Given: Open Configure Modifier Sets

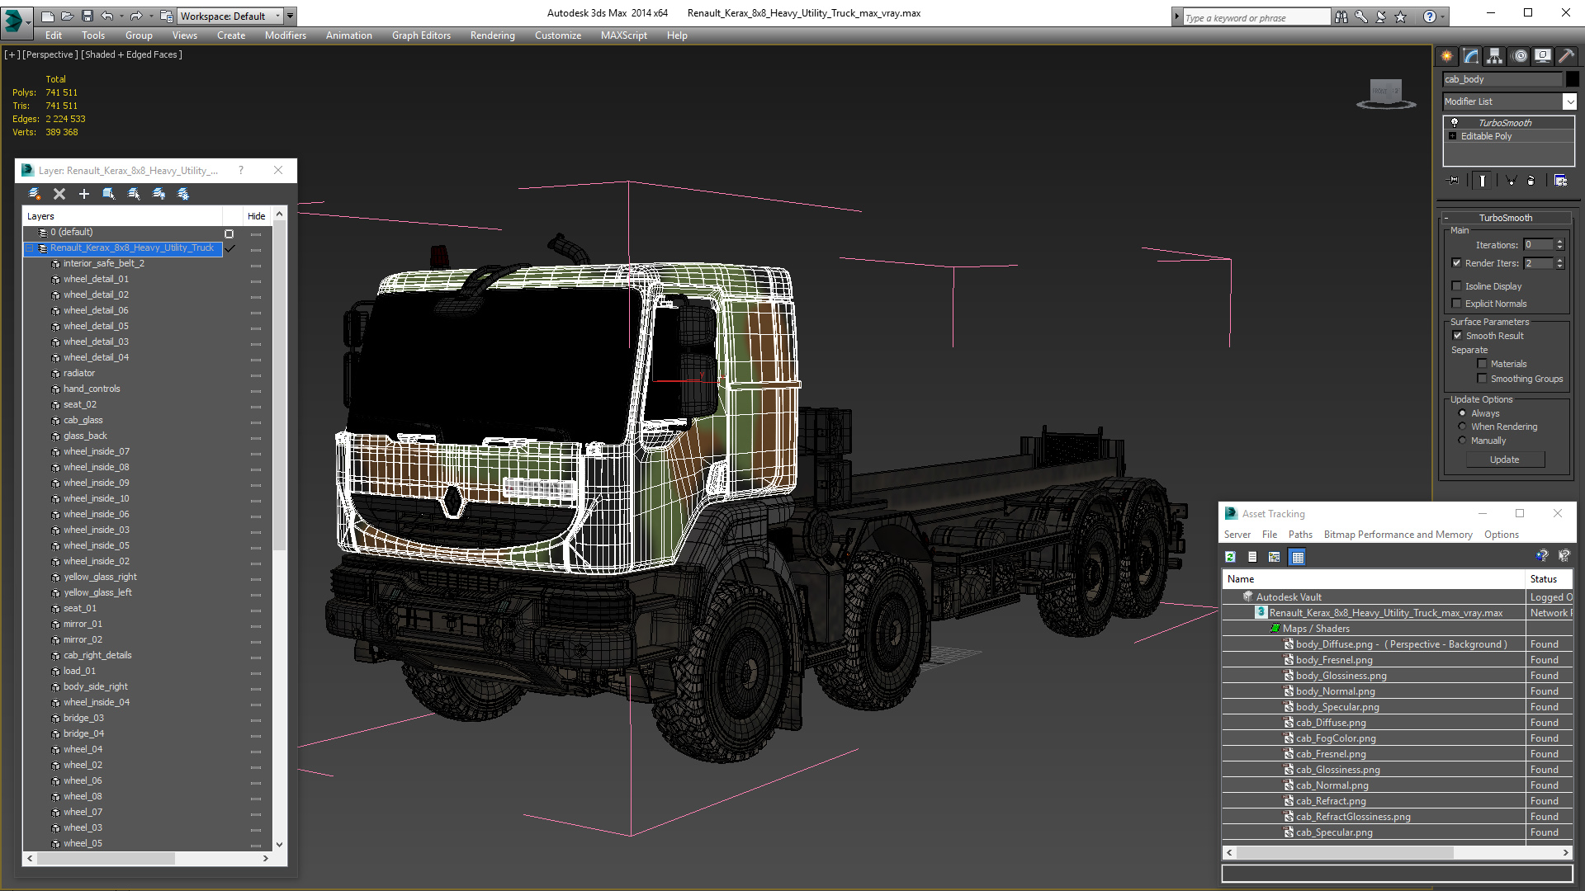Looking at the screenshot, I should (x=1560, y=180).
